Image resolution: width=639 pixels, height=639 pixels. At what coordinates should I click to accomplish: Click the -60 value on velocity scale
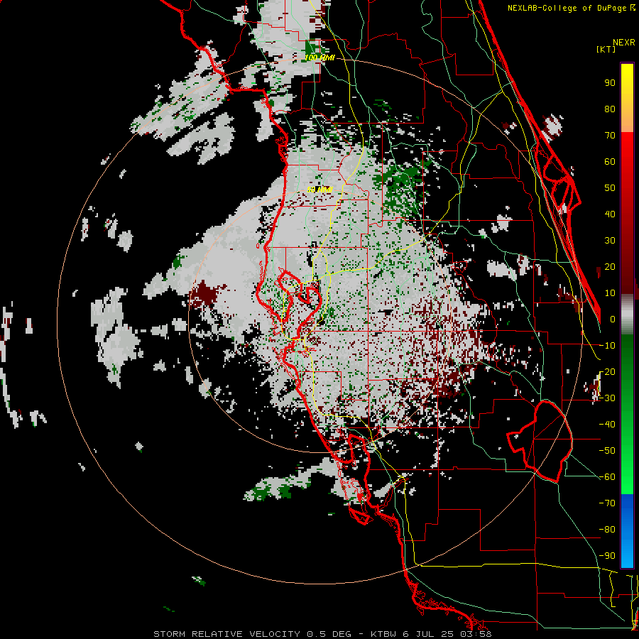607,477
